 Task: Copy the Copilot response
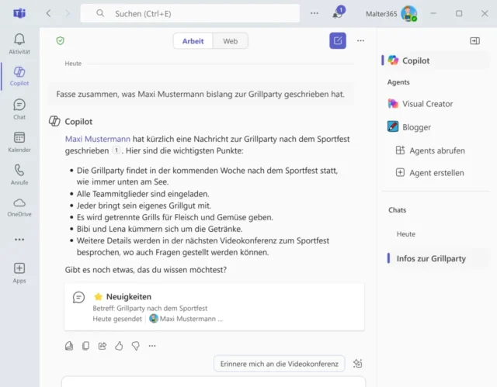point(85,346)
